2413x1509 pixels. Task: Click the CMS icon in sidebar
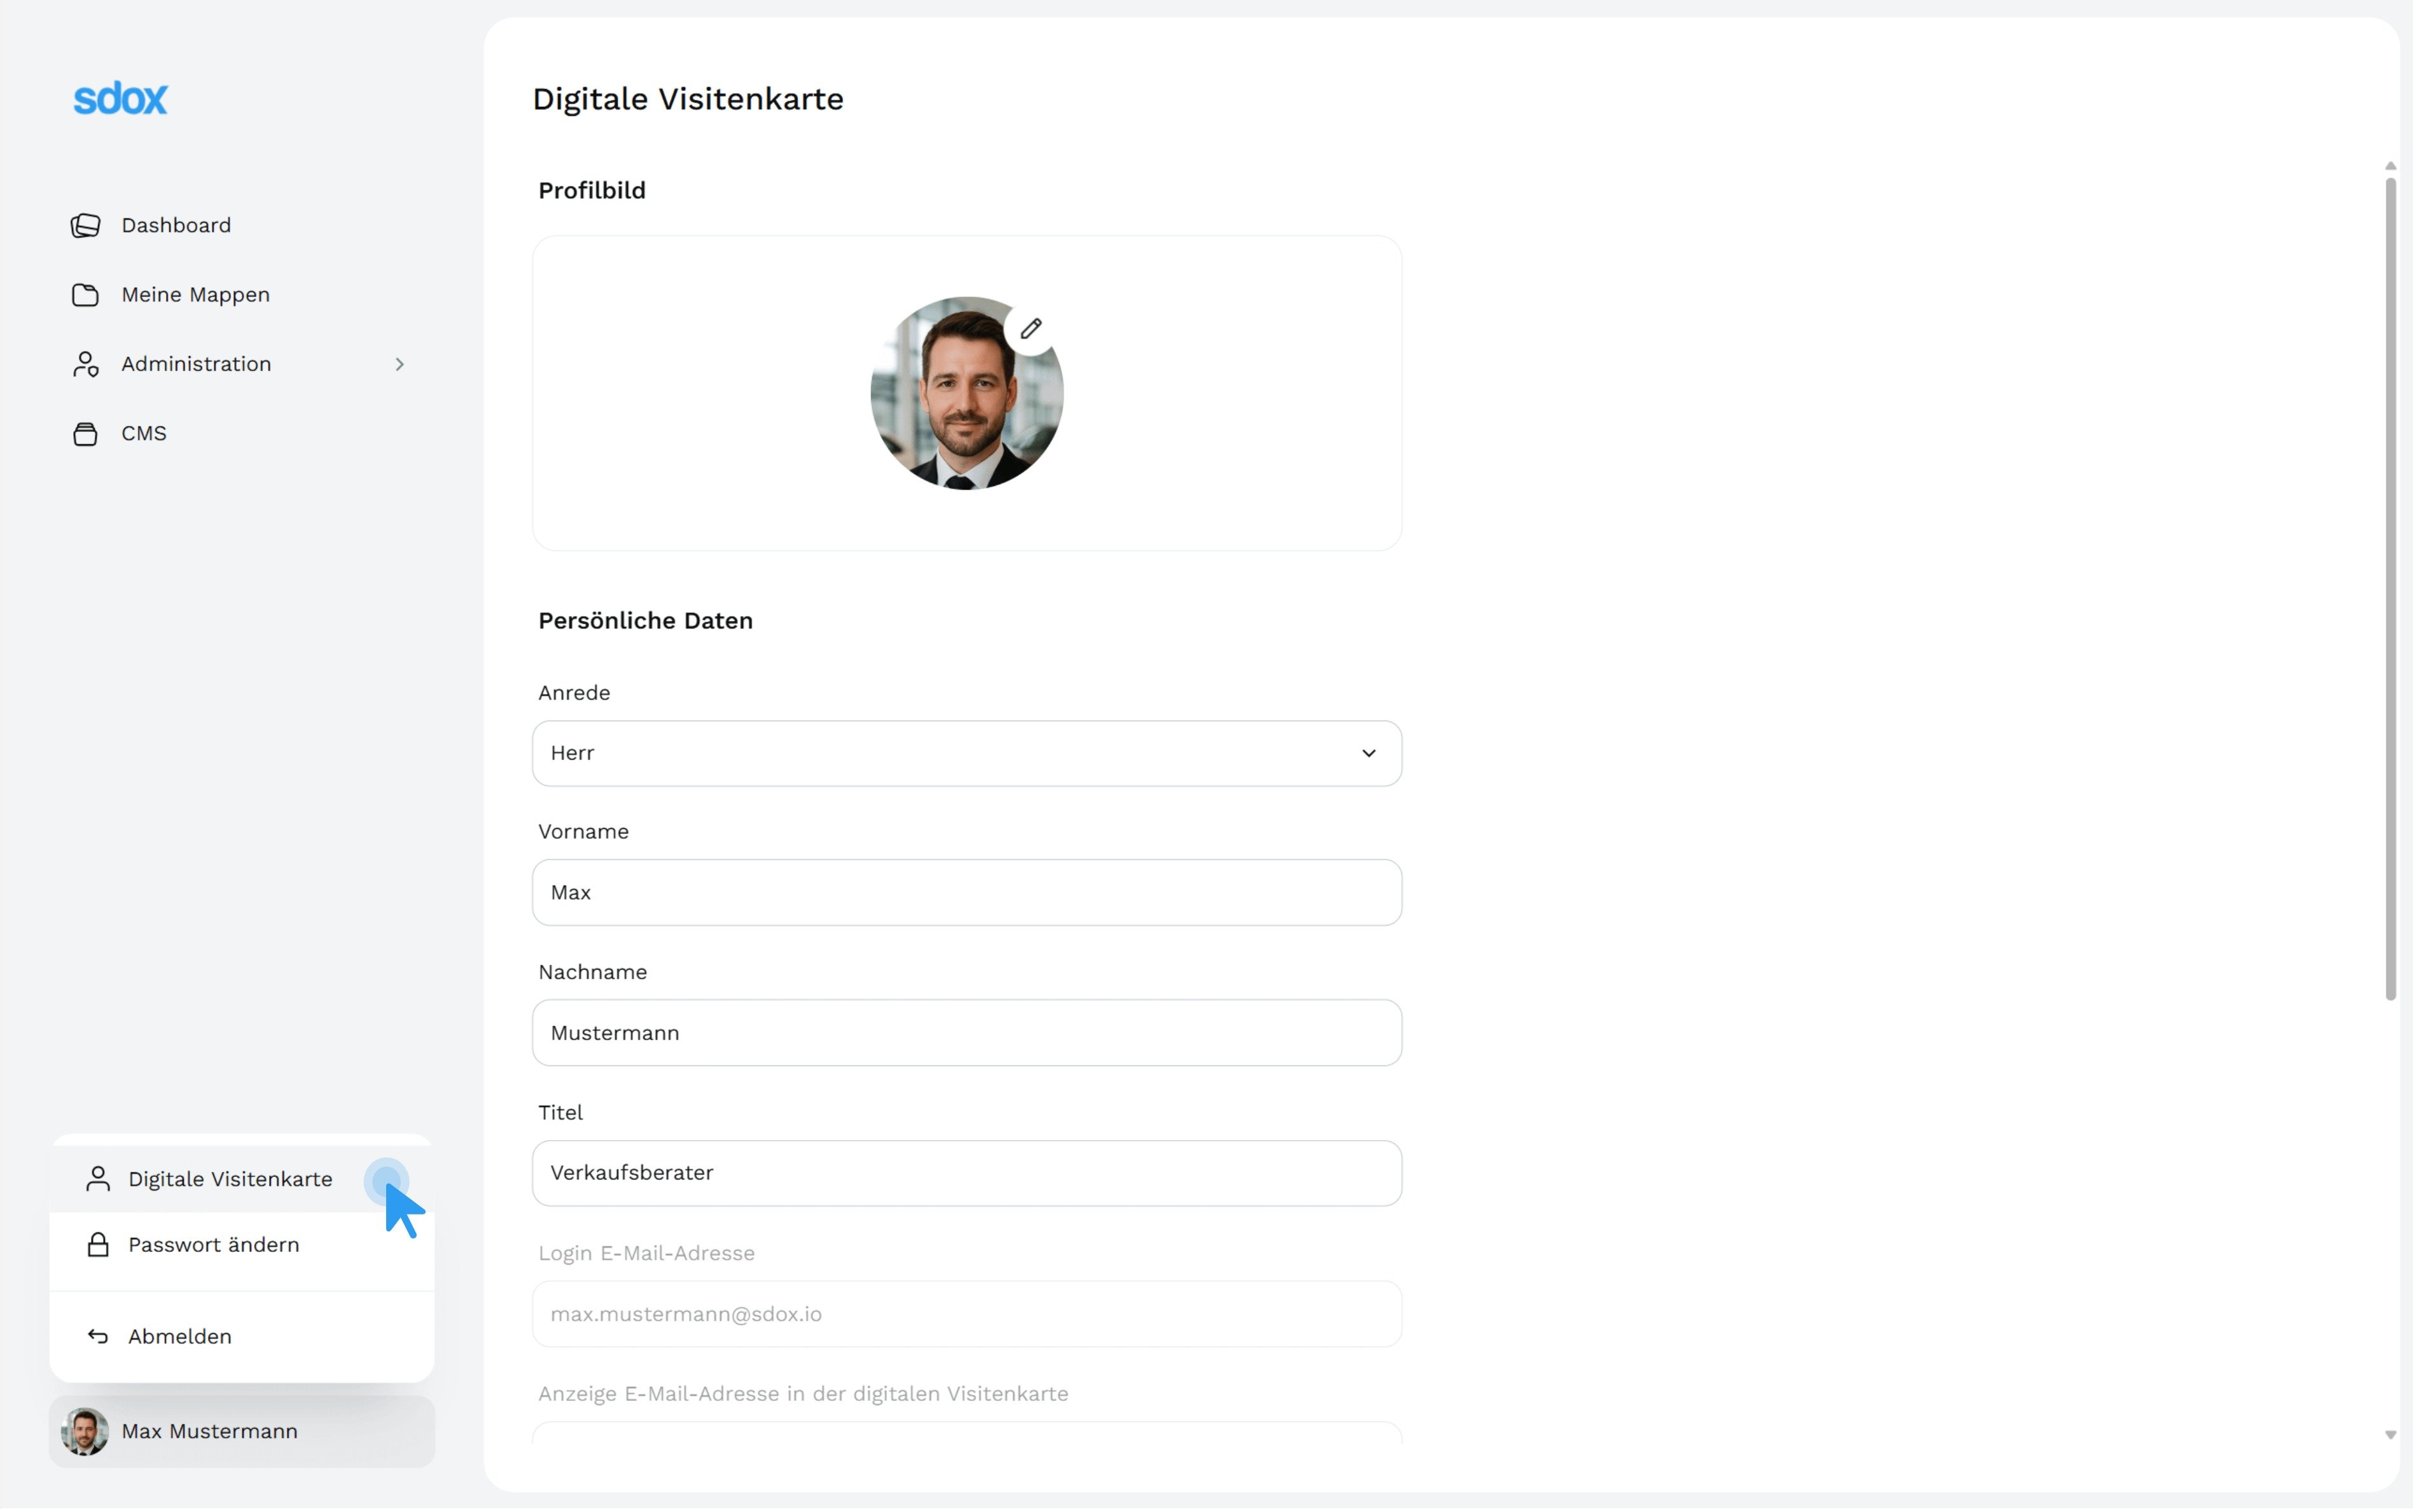pyautogui.click(x=86, y=433)
